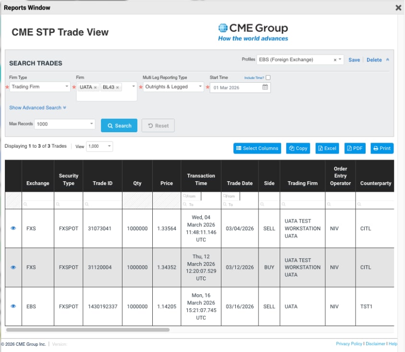Viewport: 405px width, 352px height.
Task: Focus the Transaction Time To filter
Action: point(201,204)
